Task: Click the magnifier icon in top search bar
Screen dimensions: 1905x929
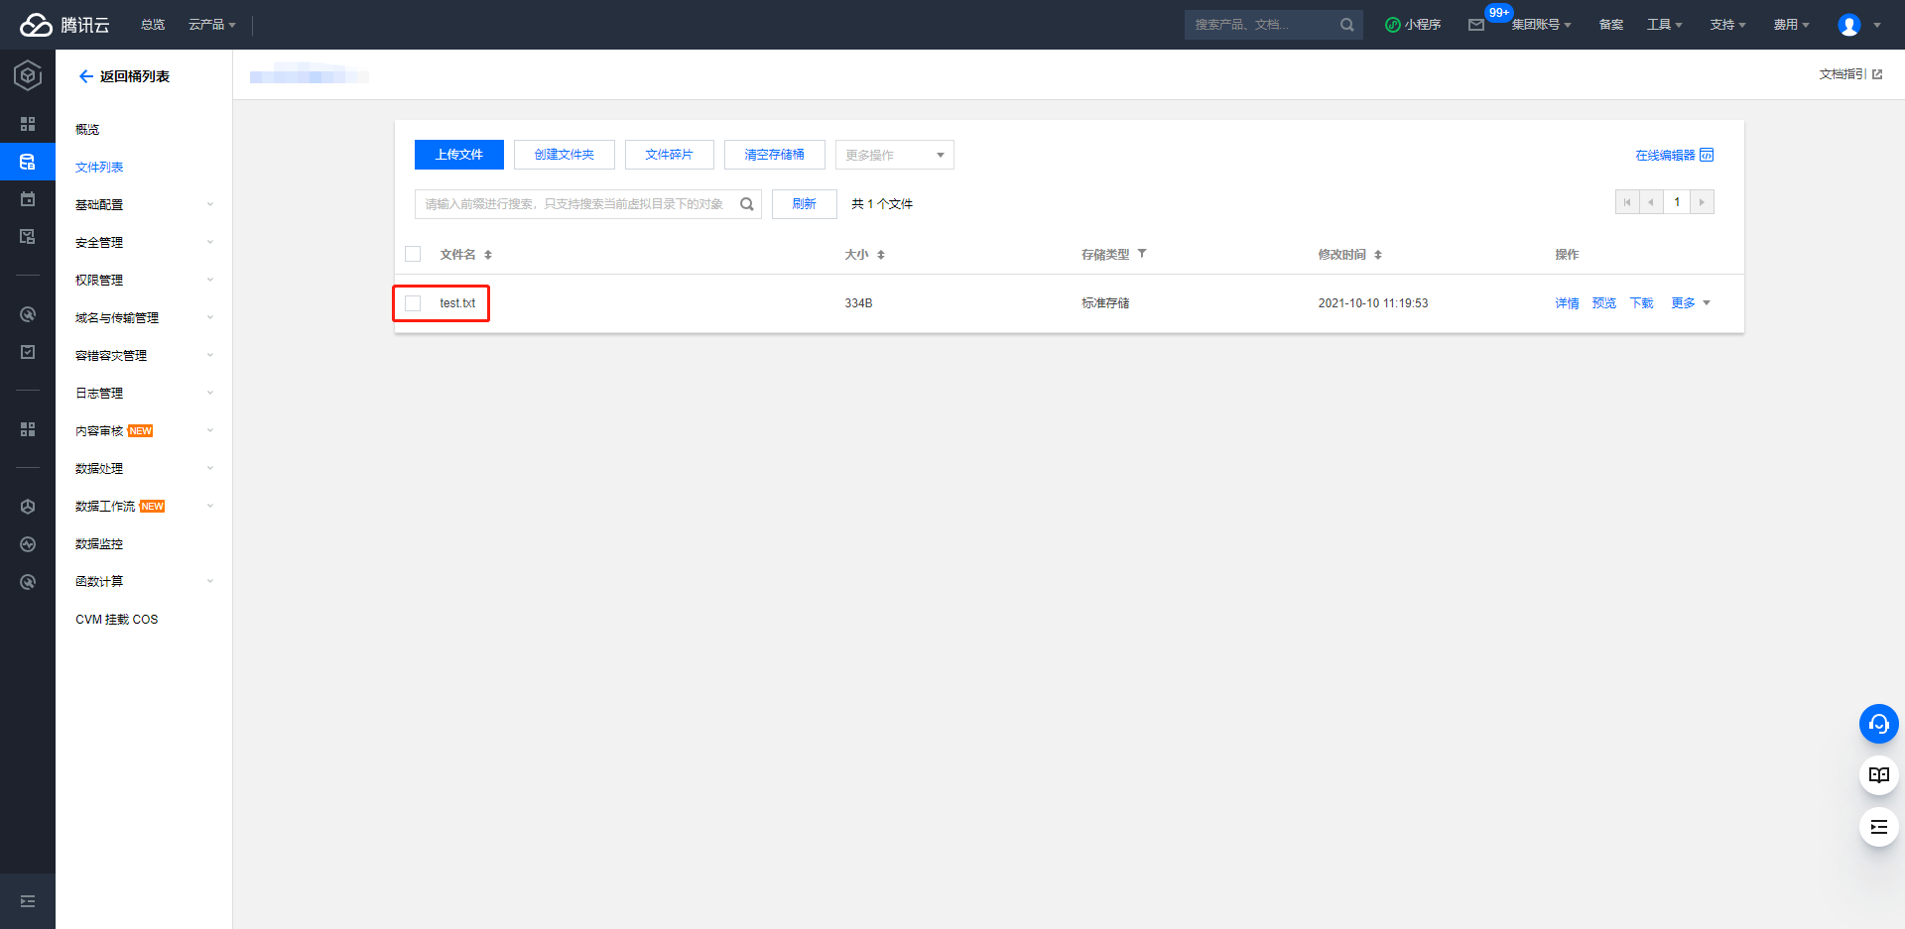Action: click(1346, 25)
